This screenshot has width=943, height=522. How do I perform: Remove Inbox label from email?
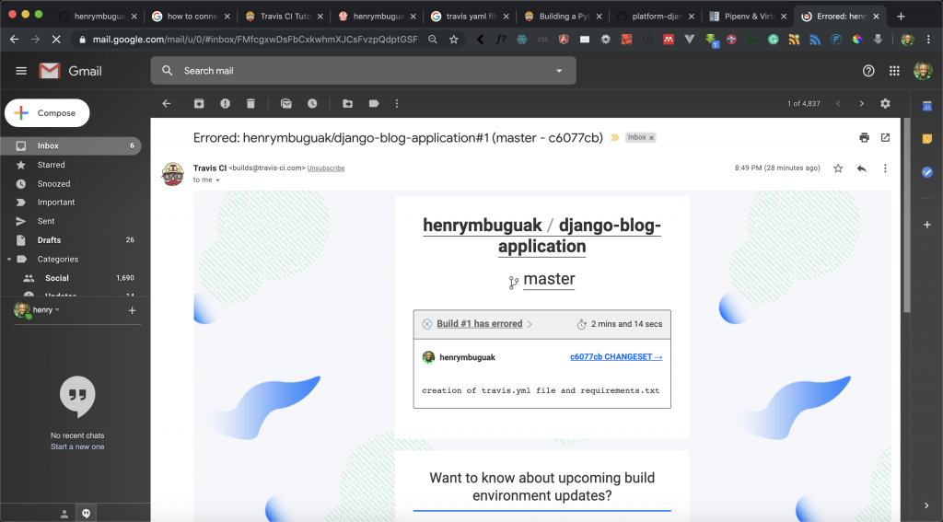coord(651,138)
